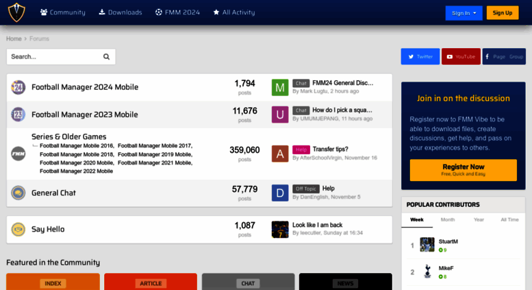Open the General Chat forum
Screen dimensions: 532x290
53,193
